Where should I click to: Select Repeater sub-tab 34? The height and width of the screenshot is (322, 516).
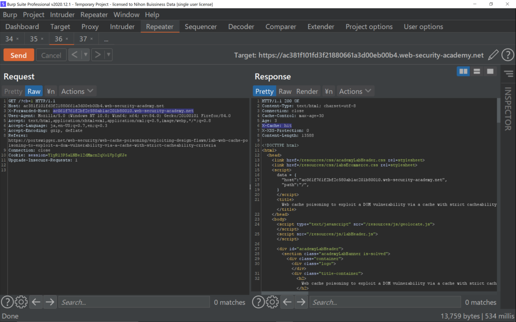point(9,39)
